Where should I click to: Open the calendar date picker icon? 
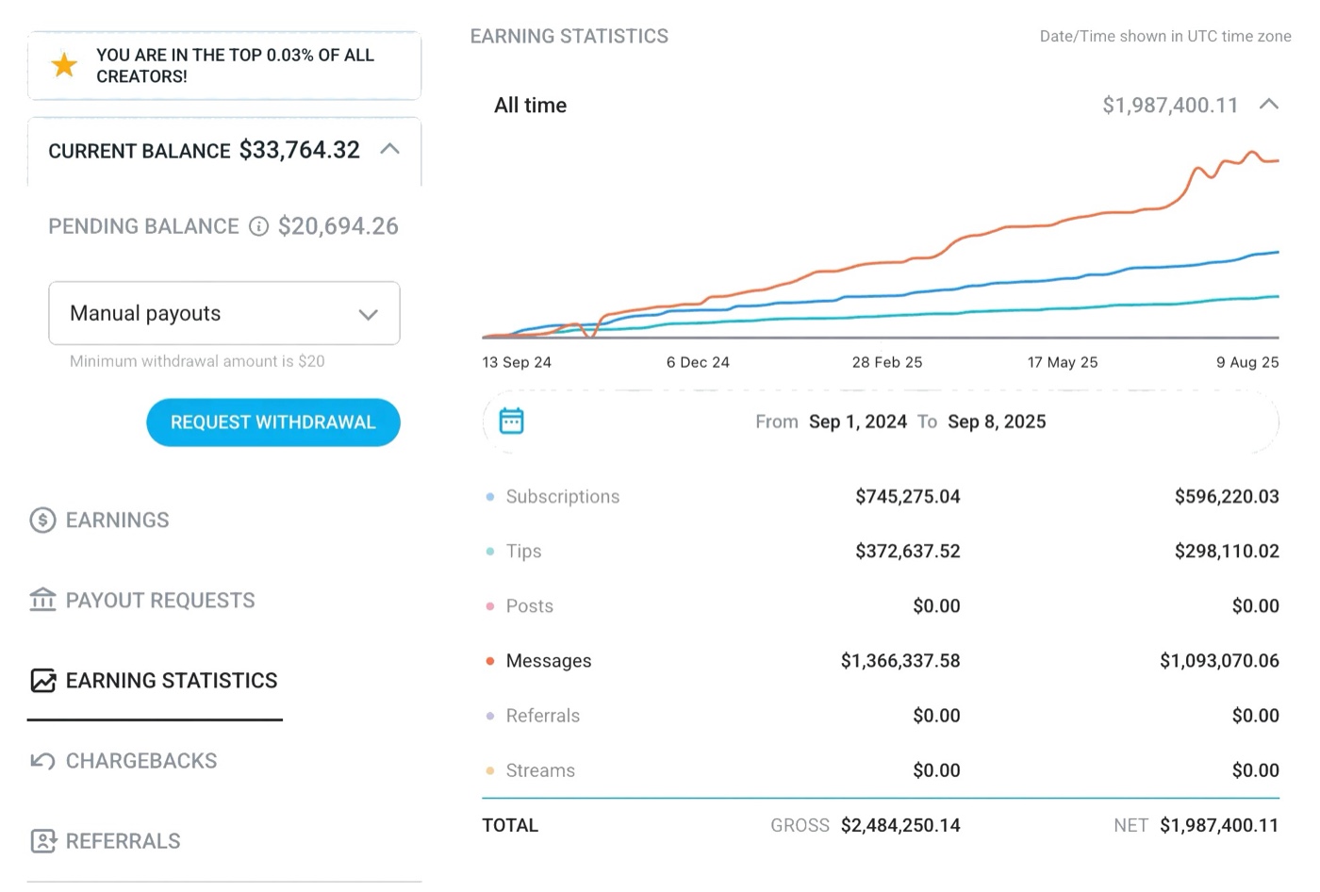pyautogui.click(x=511, y=421)
